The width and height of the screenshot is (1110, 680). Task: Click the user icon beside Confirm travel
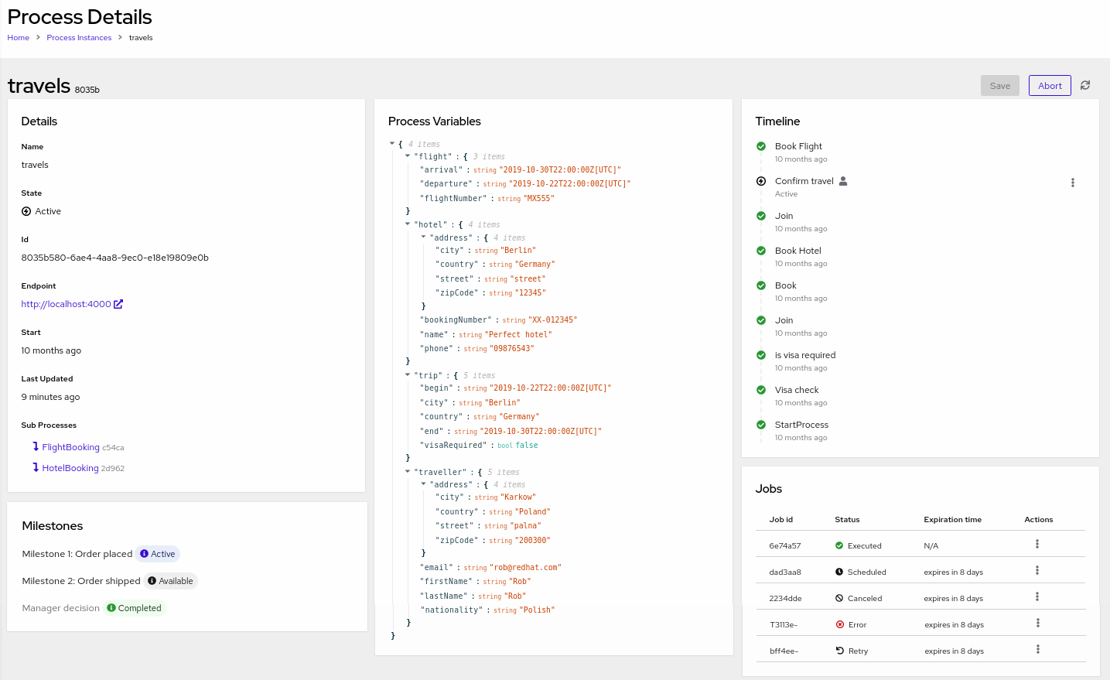tap(843, 181)
